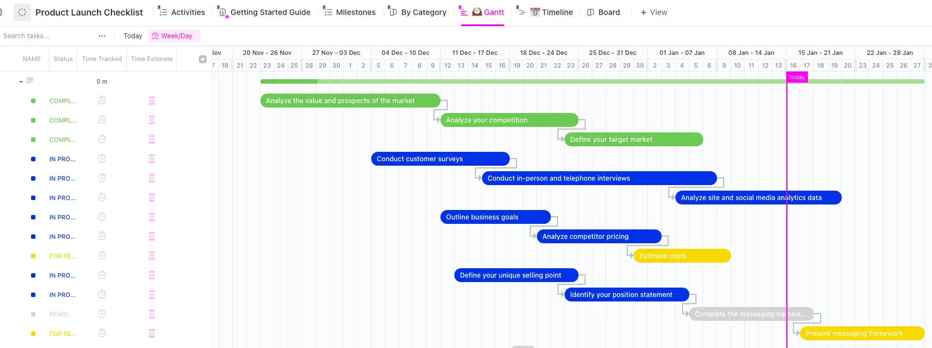Toggle the gray status square of the pending task
The image size is (932, 348).
33,314
